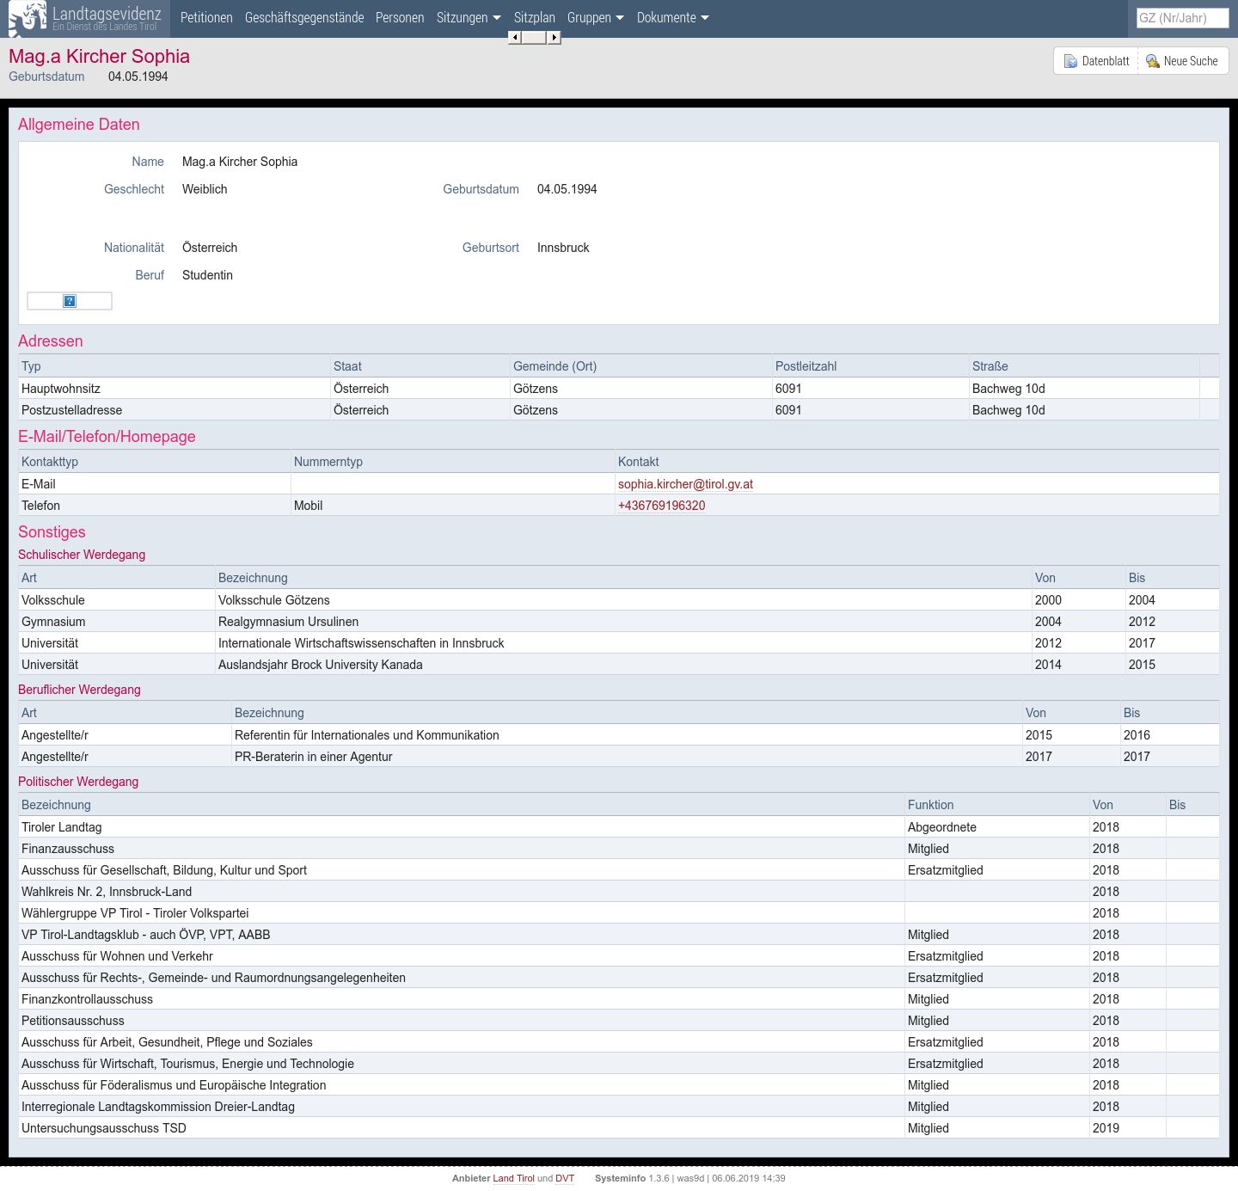Viewport: 1238px width, 1191px height.
Task: Click the Sonstiges section heading
Action: (x=52, y=532)
